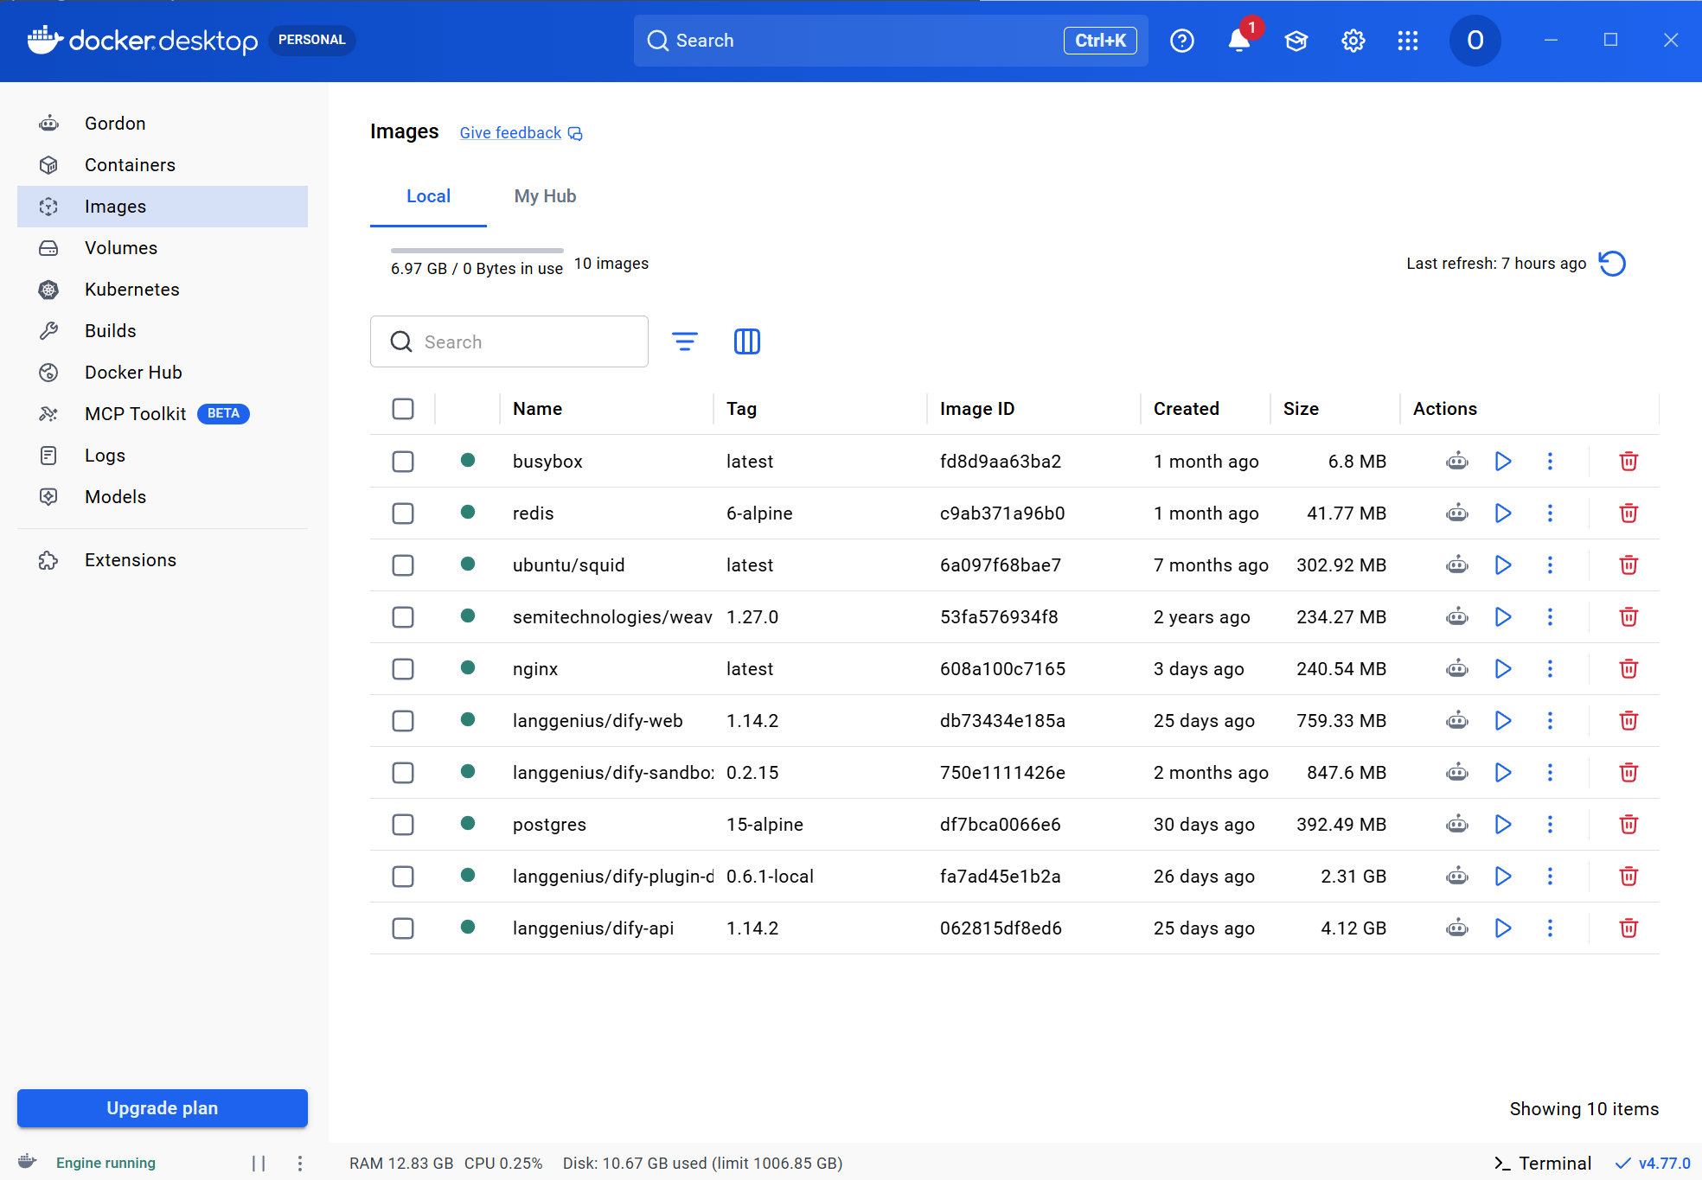Delete the langgenius/dify-api image
Image resolution: width=1702 pixels, height=1180 pixels.
(1628, 928)
